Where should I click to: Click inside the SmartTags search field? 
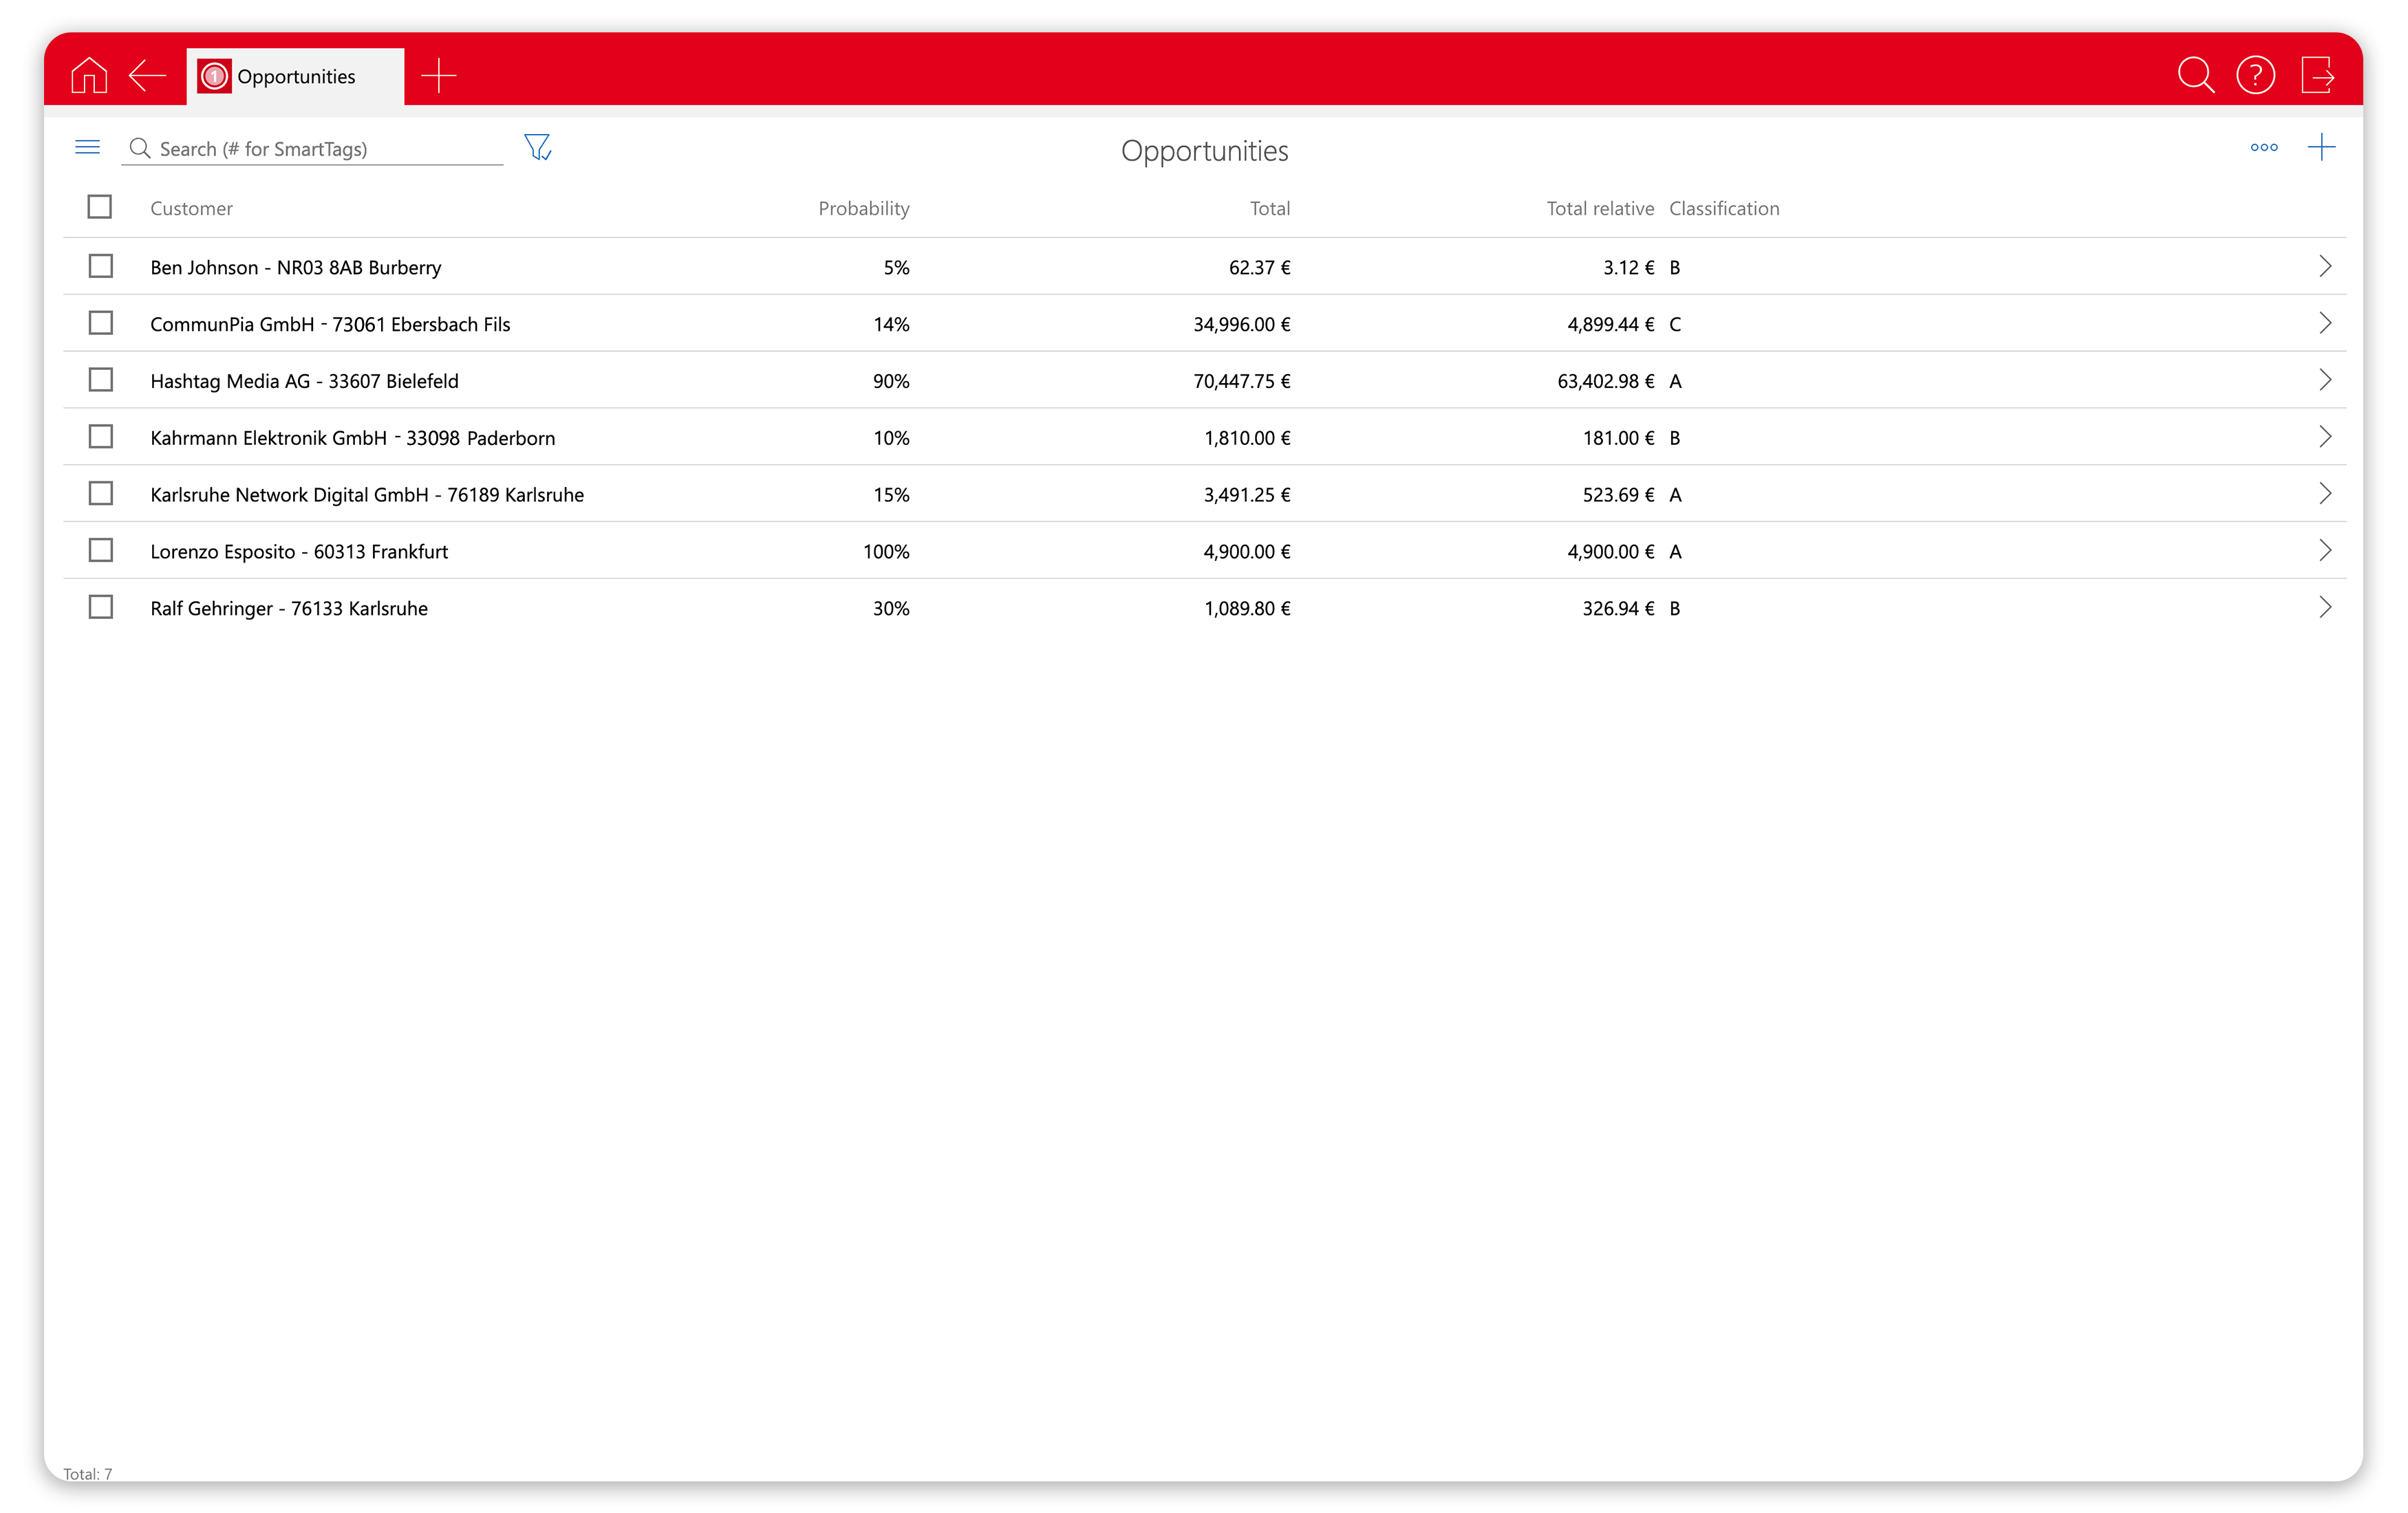310,148
